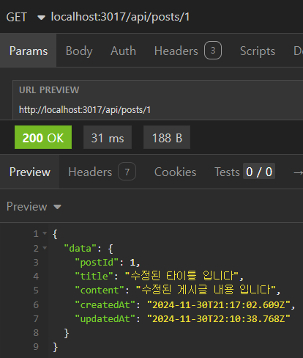The image size is (303, 358).
Task: Open the Scripts tab
Action: (258, 51)
